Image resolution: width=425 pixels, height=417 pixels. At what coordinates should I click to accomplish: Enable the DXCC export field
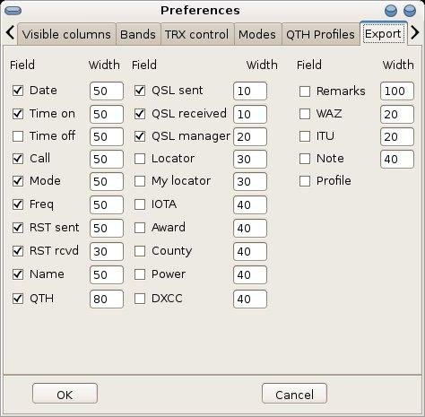[140, 299]
